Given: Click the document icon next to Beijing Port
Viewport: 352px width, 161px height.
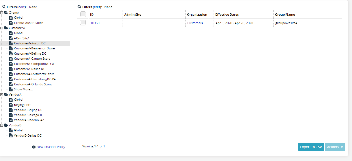Looking at the screenshot, I should (x=11, y=105).
